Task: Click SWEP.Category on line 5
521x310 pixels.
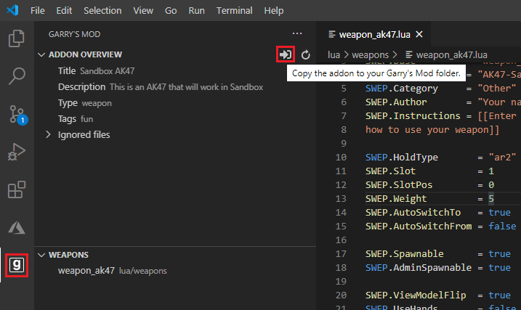Action: pos(402,89)
